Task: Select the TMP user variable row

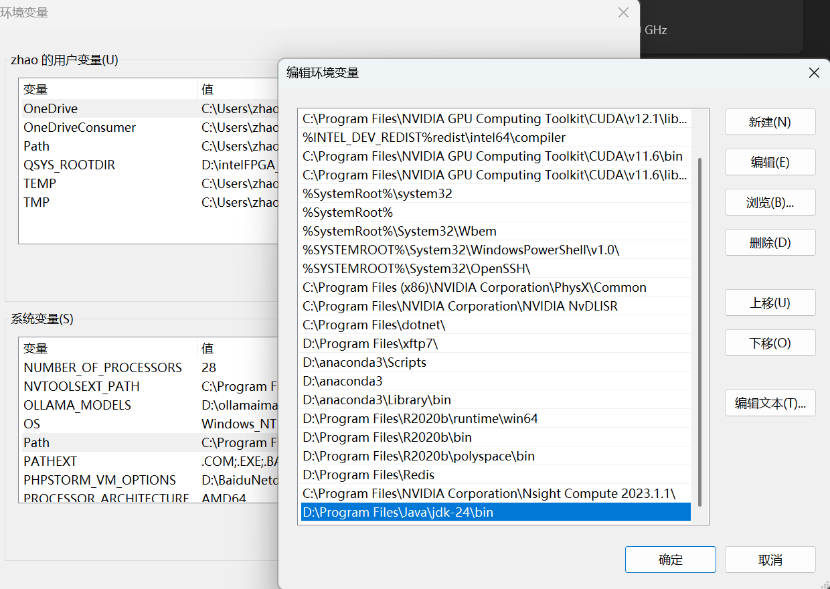Action: [149, 202]
